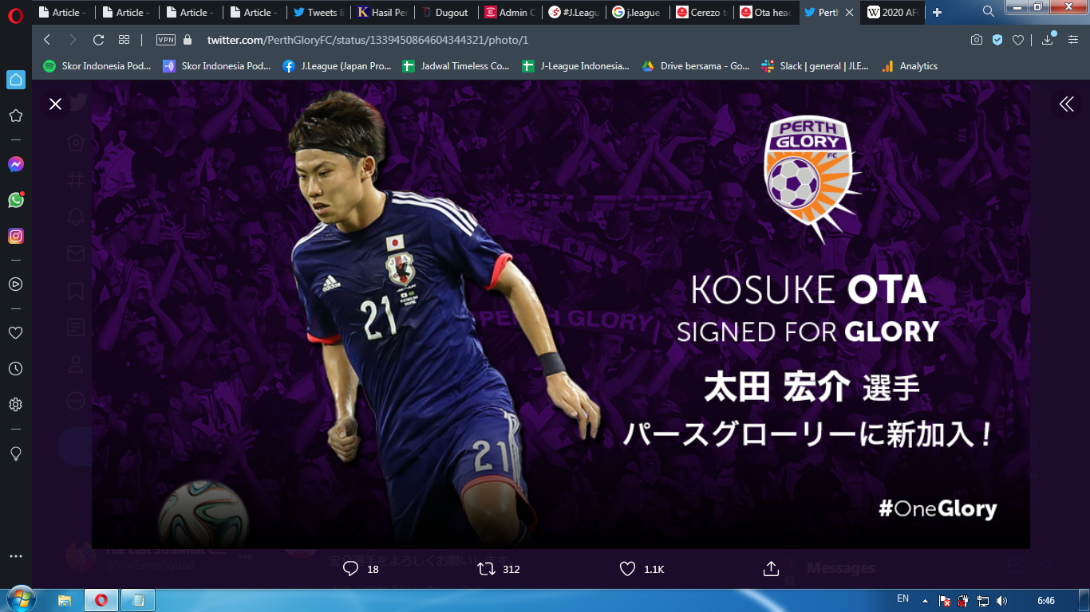
Task: Switch to the Admin tab
Action: click(511, 12)
